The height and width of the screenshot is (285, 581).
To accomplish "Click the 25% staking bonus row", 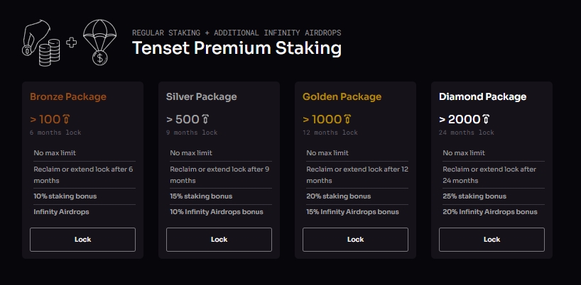I will coord(474,196).
